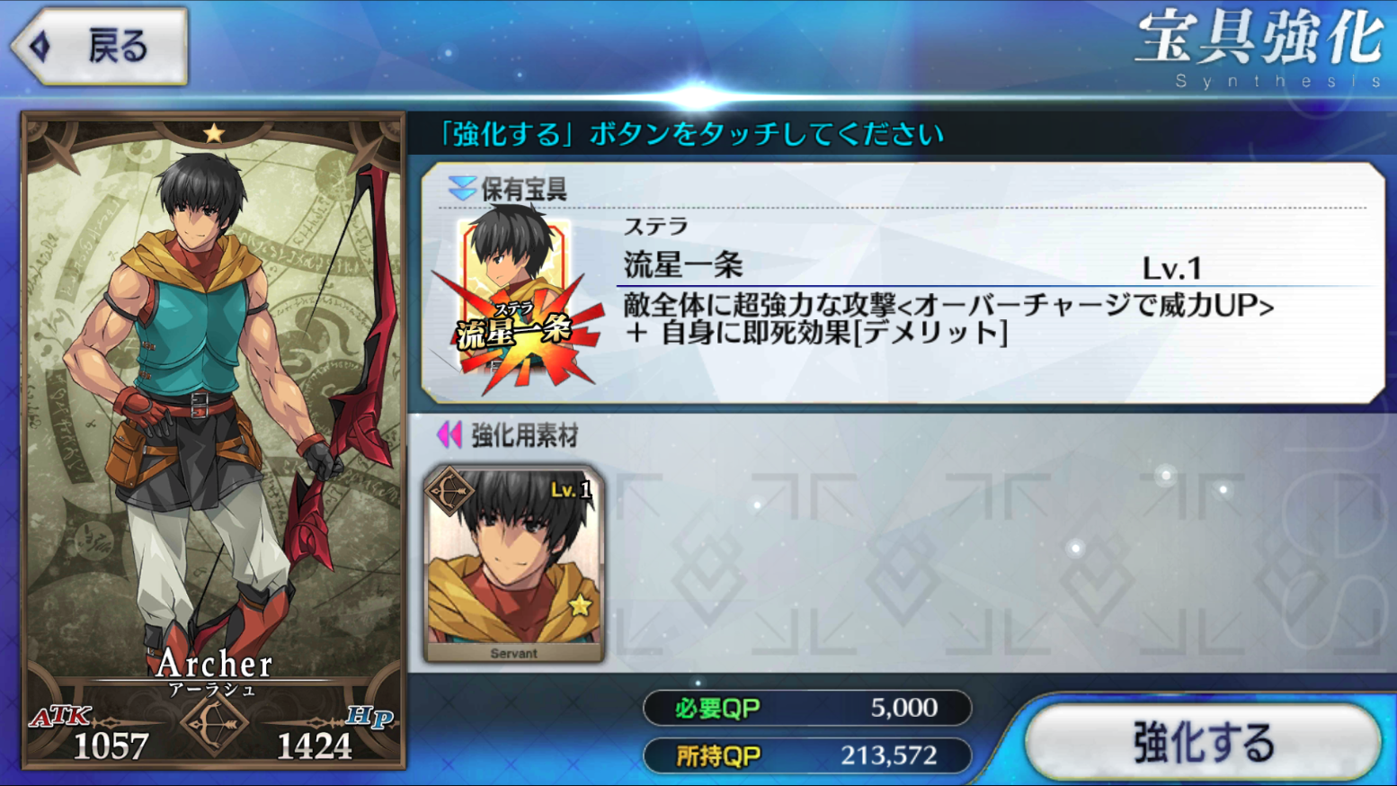Click the pink double arrow beside 強化用素材
Screen dimensions: 1397x786
(x=449, y=435)
